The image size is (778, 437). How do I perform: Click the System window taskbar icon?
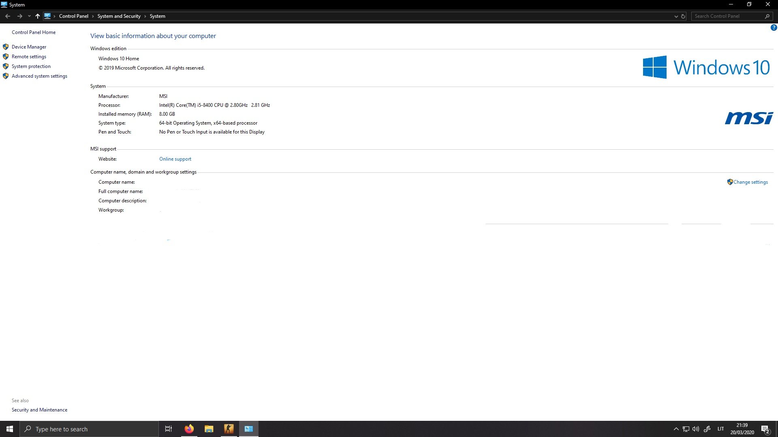[x=249, y=429]
